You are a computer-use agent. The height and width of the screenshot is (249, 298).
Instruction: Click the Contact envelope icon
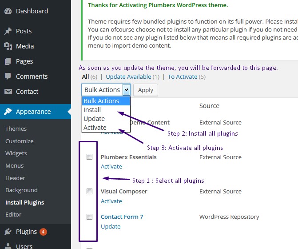8,92
